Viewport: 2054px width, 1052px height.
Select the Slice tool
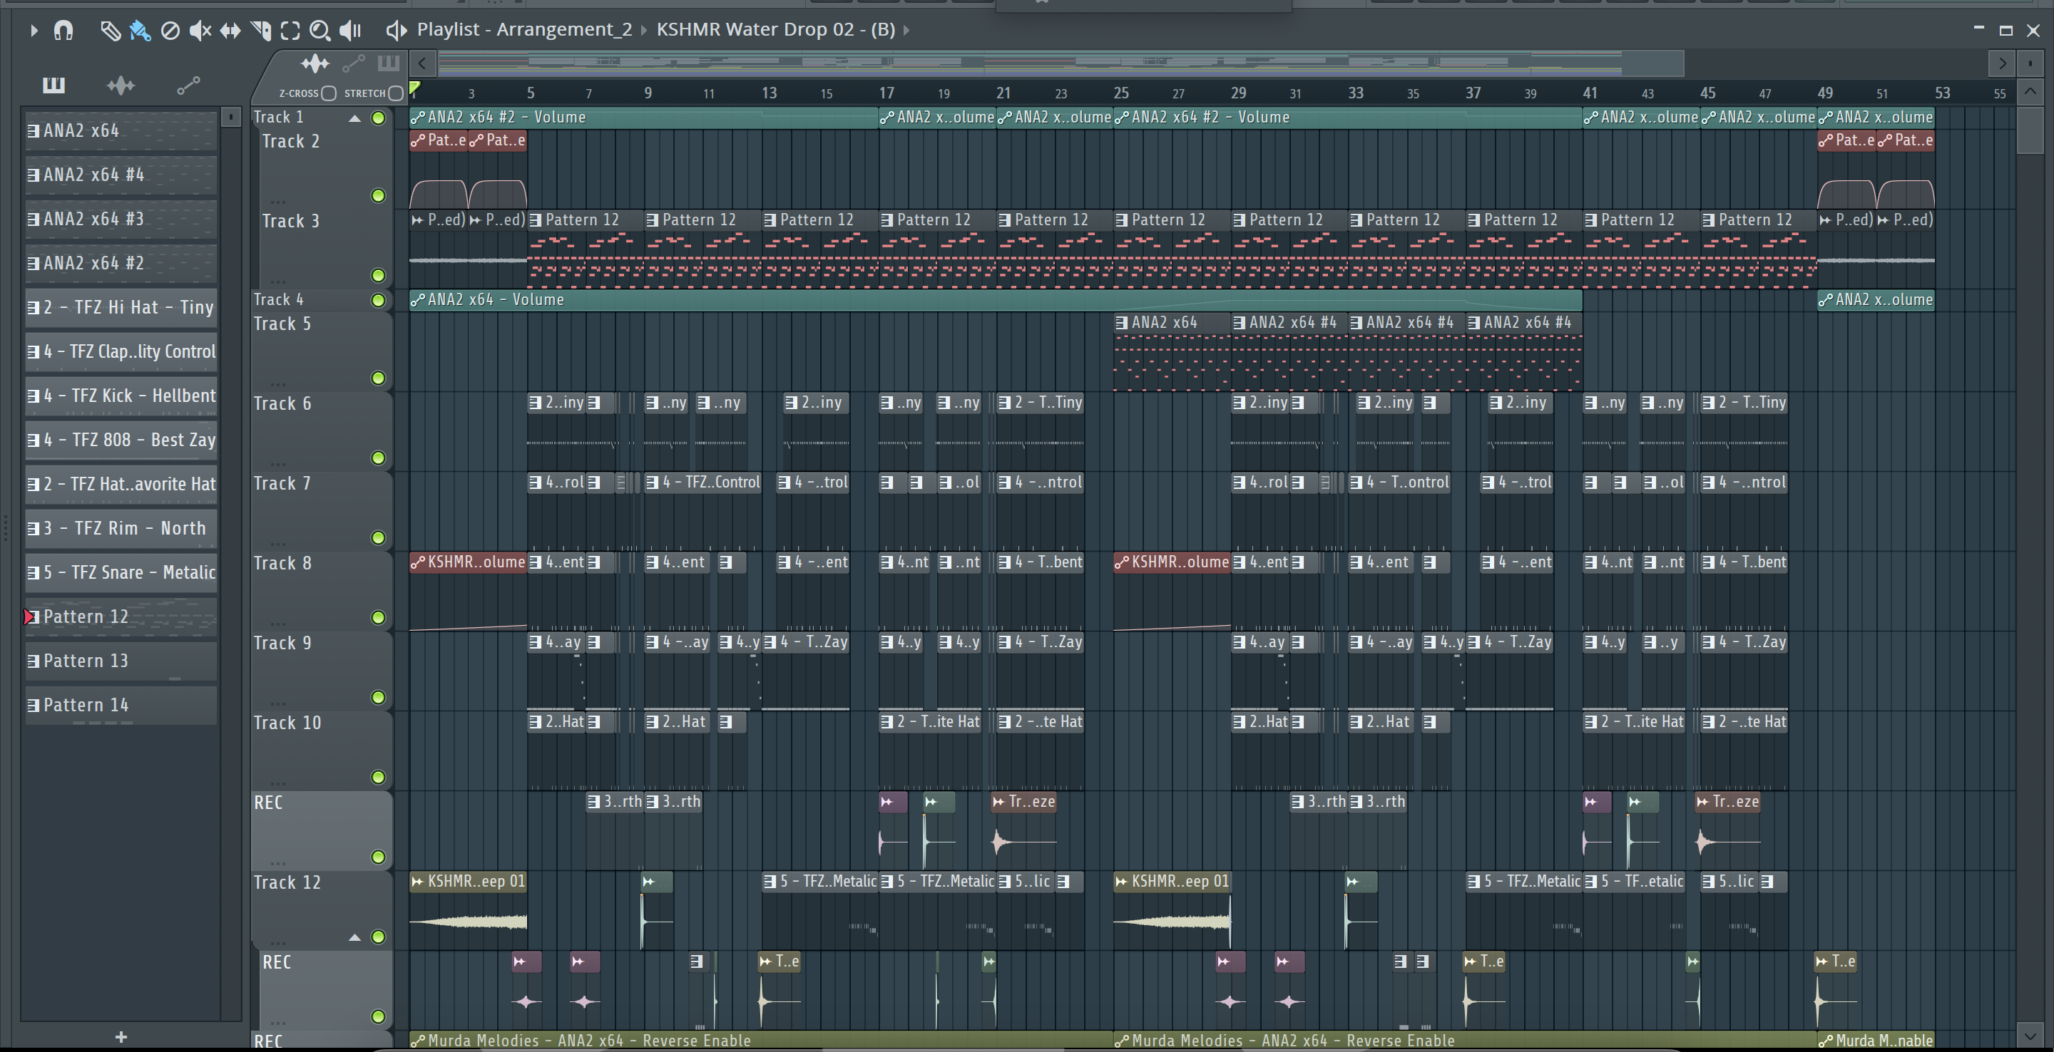(261, 30)
